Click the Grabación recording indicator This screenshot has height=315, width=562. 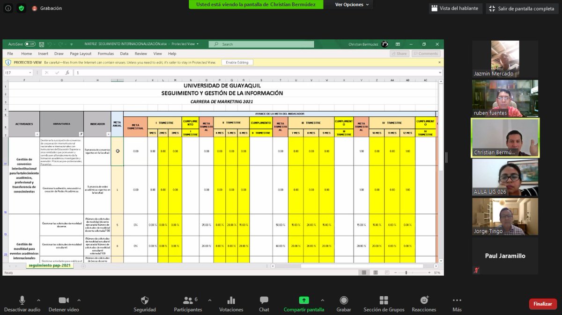tap(46, 8)
